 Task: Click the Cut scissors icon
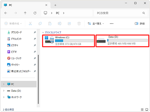[30, 24]
